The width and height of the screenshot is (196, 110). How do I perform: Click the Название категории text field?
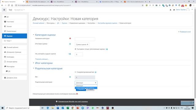[x=85, y=39]
